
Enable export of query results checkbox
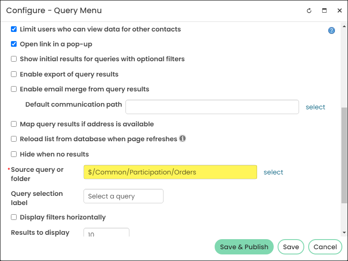(14, 74)
